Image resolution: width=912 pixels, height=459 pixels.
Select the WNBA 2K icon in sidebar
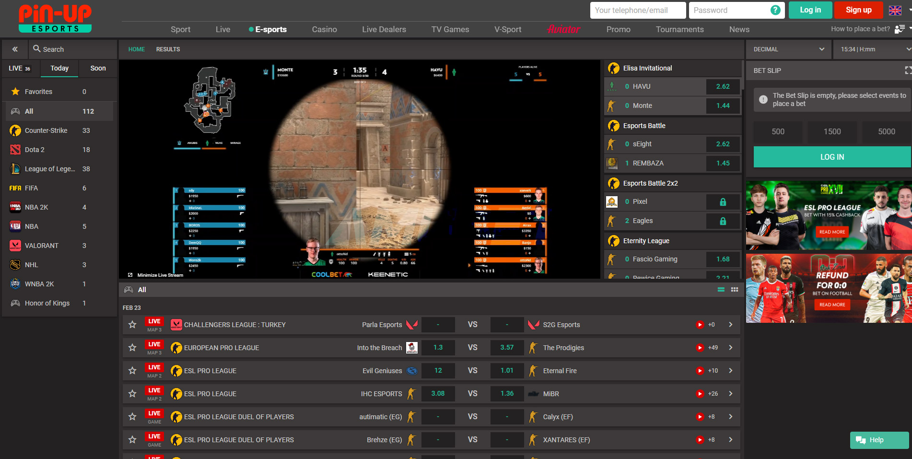[15, 284]
